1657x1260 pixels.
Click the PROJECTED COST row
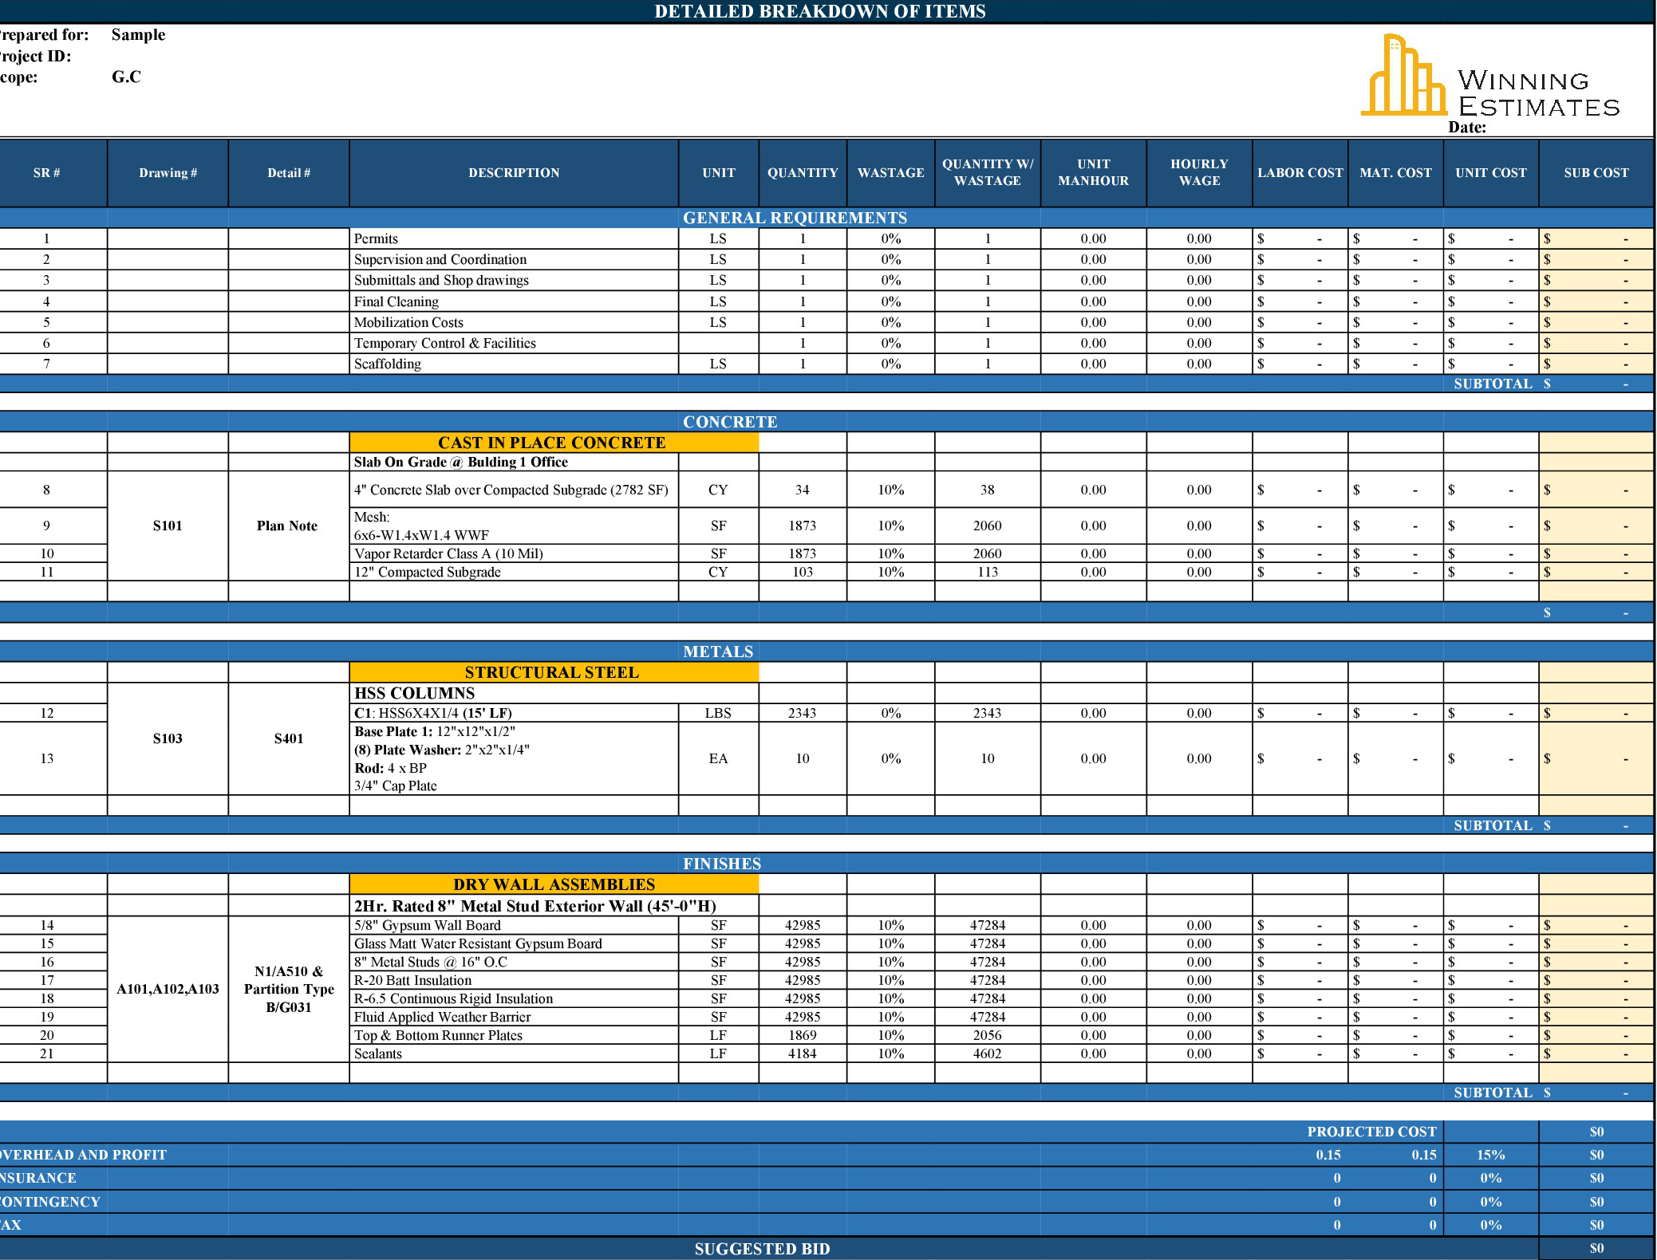coord(1371,1131)
